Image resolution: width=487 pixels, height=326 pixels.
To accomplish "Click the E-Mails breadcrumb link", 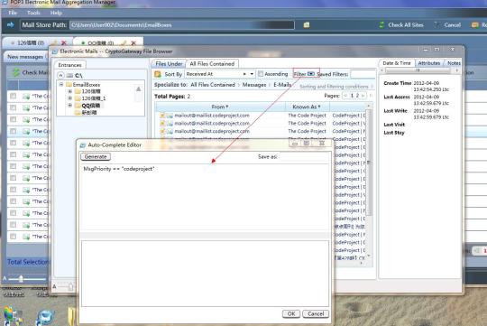I will [282, 85].
